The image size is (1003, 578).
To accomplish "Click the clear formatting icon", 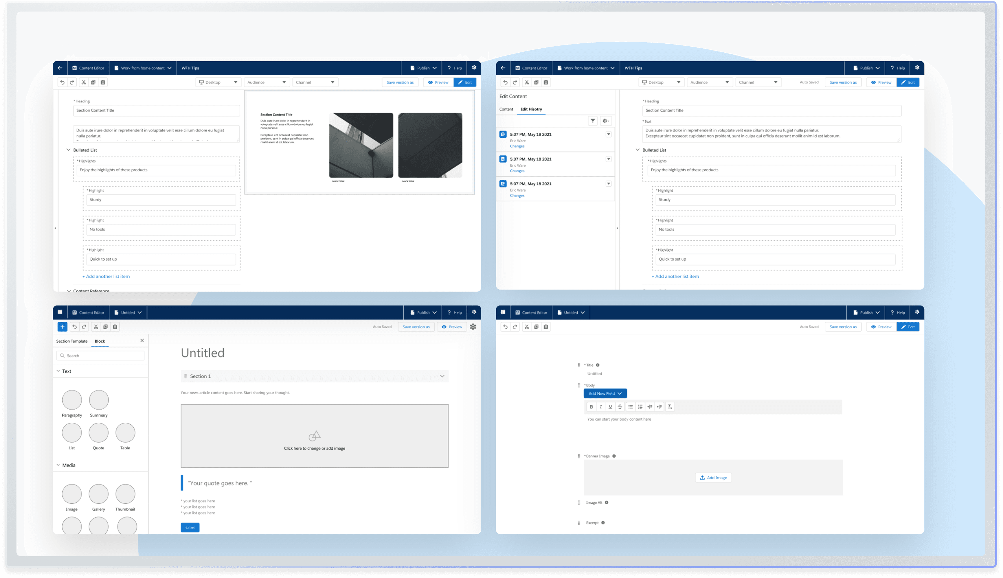I will point(670,406).
